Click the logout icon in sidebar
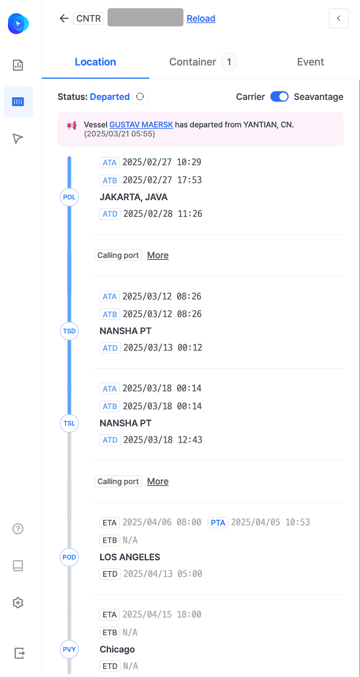Viewport: 360px width, 677px height. click(x=19, y=653)
